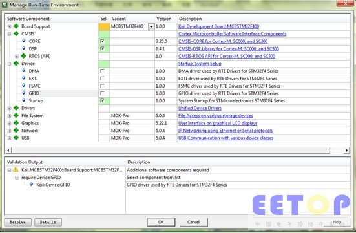
Task: Click the Help button
Action: click(337, 222)
